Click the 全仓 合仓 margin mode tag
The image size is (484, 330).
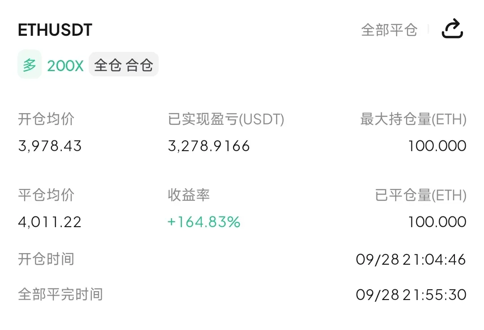(x=124, y=65)
